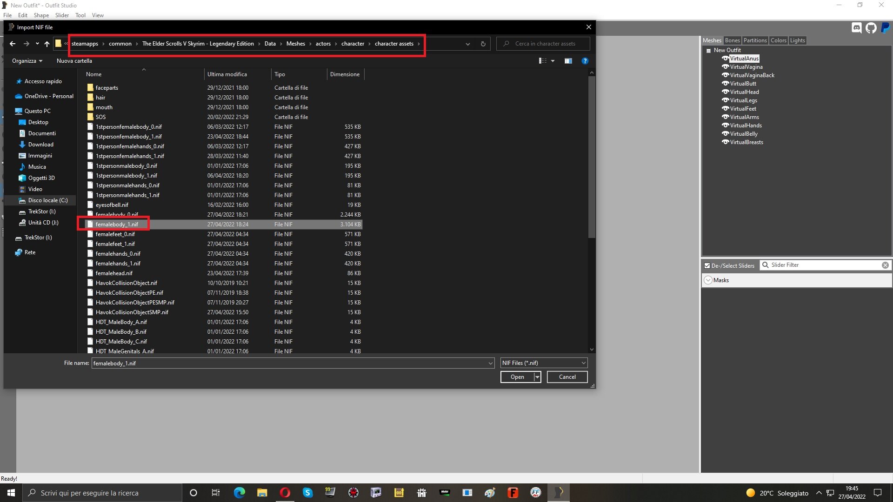Open the NIF Files type dropdown

(x=544, y=363)
